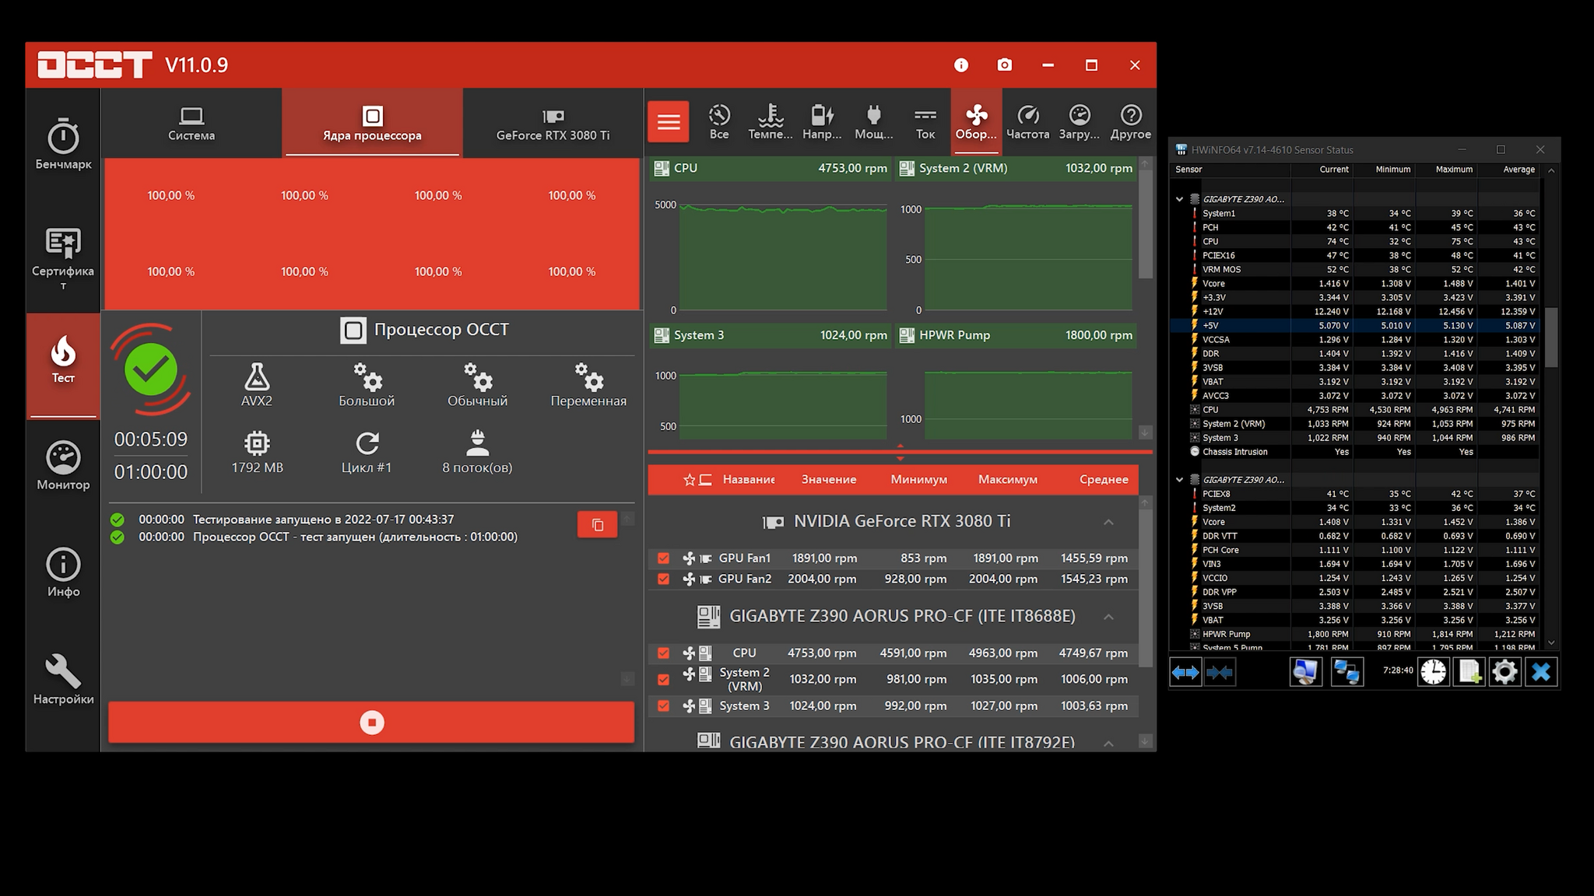The height and width of the screenshot is (896, 1594).
Task: Sort sensor table by Значение column
Action: 829,480
